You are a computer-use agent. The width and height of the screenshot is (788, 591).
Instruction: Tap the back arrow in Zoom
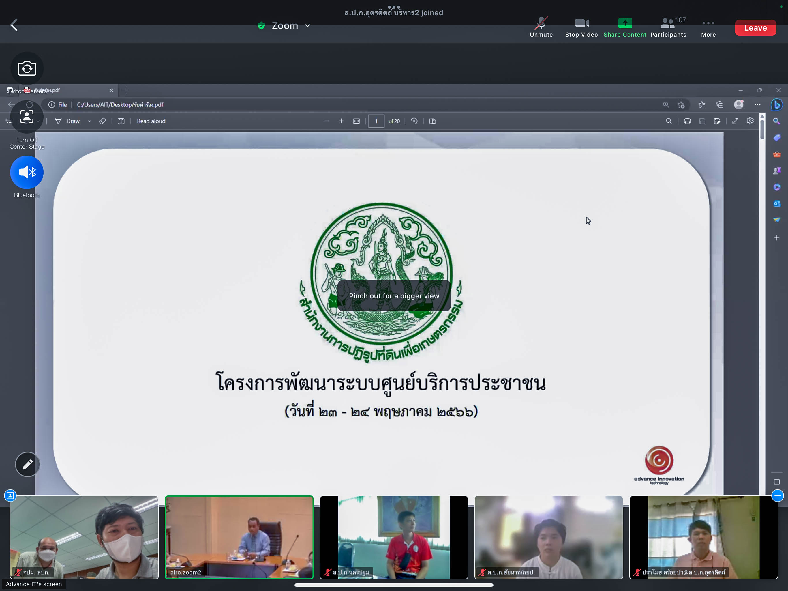point(14,25)
